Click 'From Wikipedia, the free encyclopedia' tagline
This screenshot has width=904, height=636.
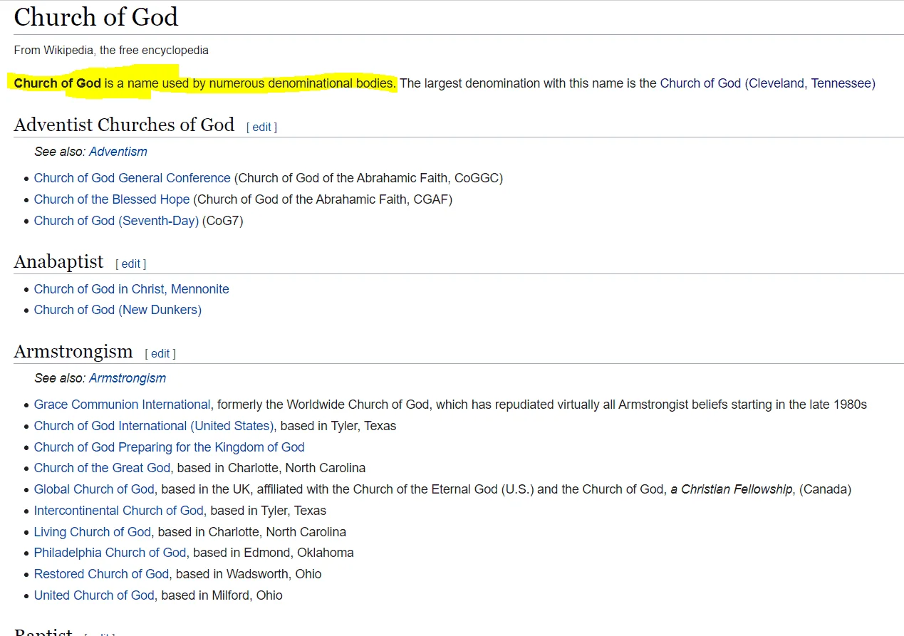pos(111,51)
